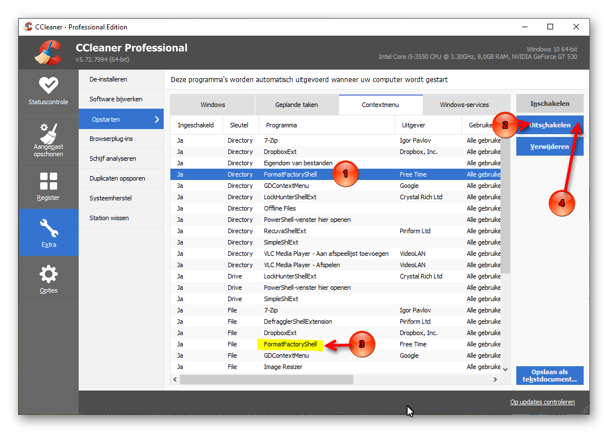Image resolution: width=608 pixels, height=433 pixels.
Task: Select the highlighted FormatFactoryShell File row
Action: click(x=336, y=344)
